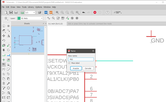Click the Print icon in the toolbar
The width and height of the screenshot is (166, 102).
click(16, 12)
